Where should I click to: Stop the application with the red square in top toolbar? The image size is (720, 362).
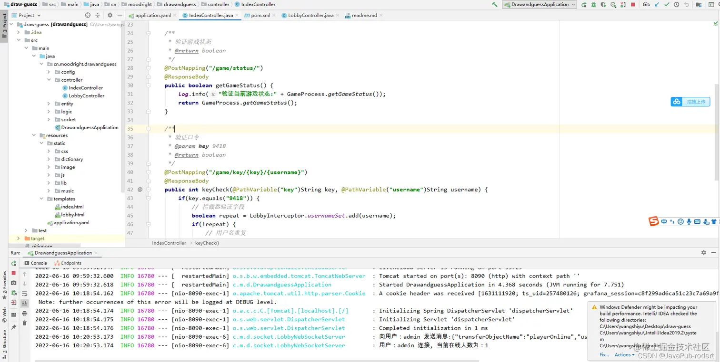point(633,5)
